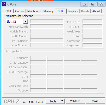The height and width of the screenshot is (105, 106).
Task: Click the Timings Table group label
Action: [14, 51]
